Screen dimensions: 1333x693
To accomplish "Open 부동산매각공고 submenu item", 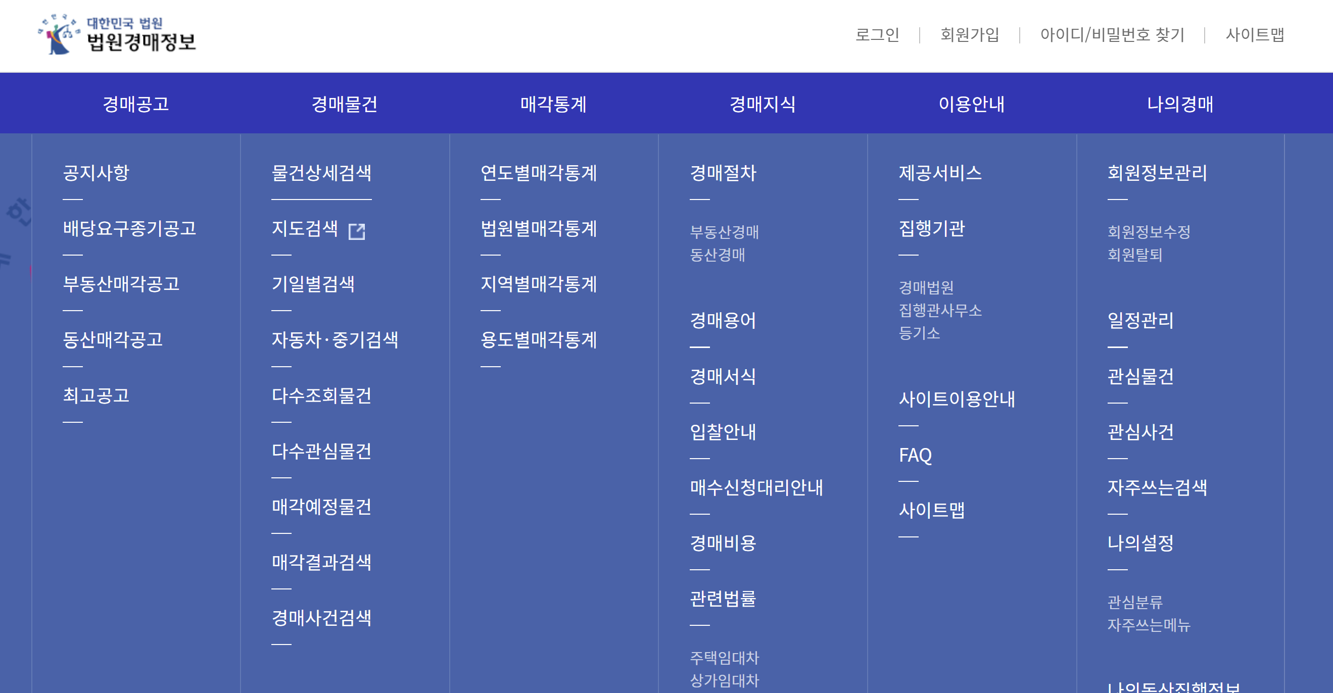I will [121, 283].
